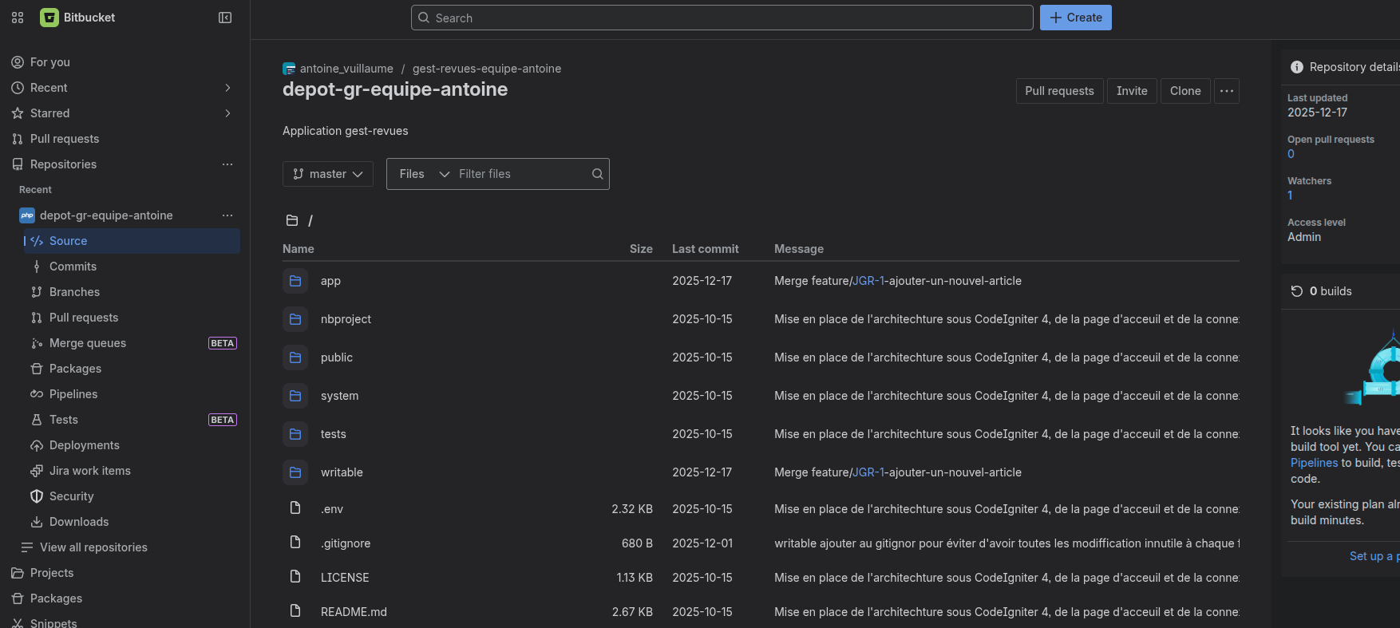The width and height of the screenshot is (1400, 628).
Task: Go to Branches in the sidebar
Action: click(x=132, y=292)
